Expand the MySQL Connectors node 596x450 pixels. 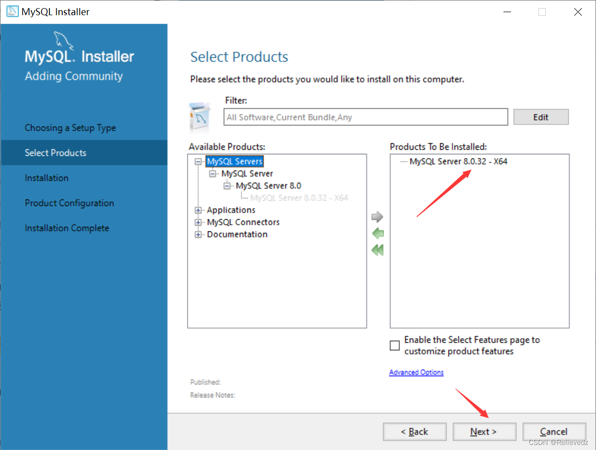click(x=198, y=222)
